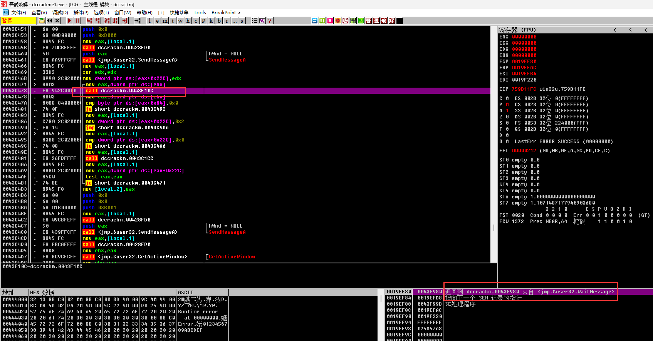Click the maroon target plugin icon
Image resolution: width=653 pixels, height=341 pixels.
click(x=345, y=21)
